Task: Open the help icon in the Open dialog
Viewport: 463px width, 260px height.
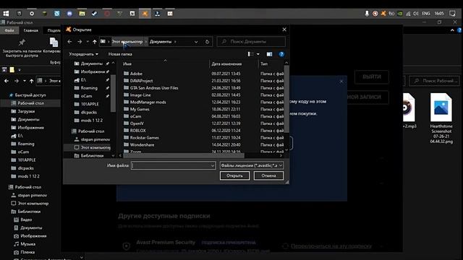Action: pyautogui.click(x=281, y=54)
